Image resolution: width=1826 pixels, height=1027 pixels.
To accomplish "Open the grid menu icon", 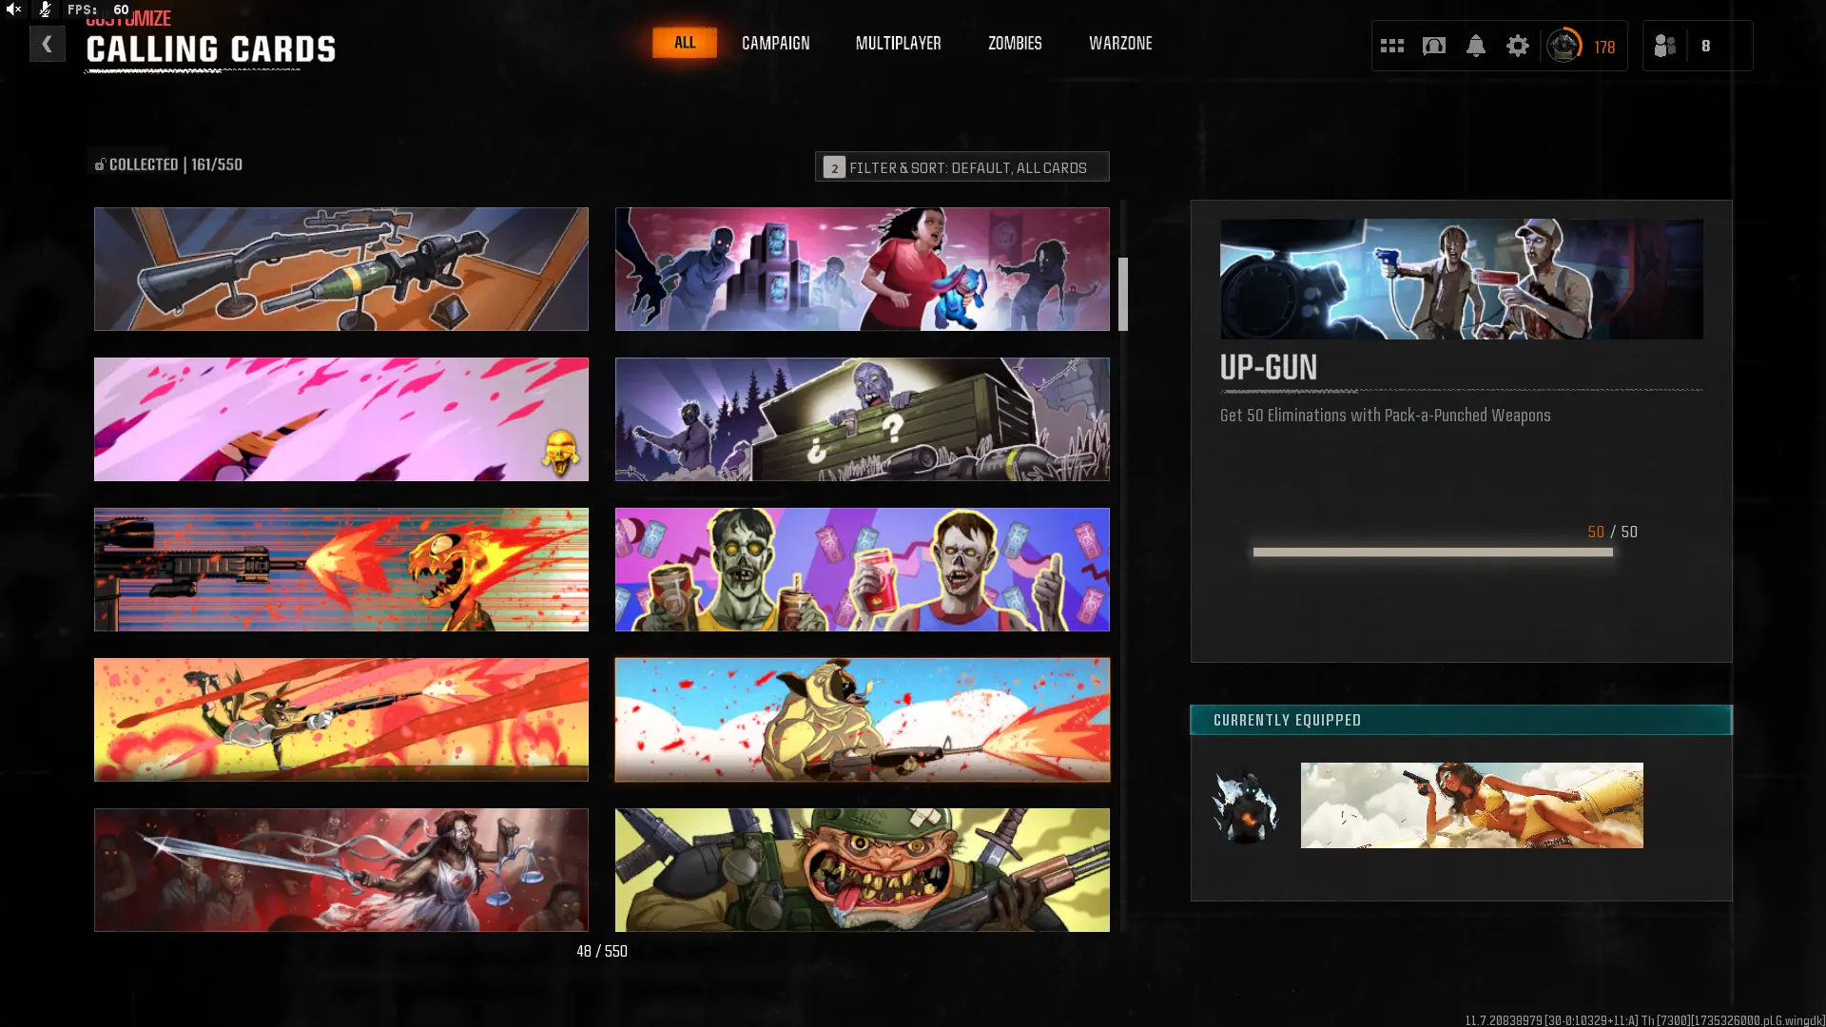I will coord(1391,46).
